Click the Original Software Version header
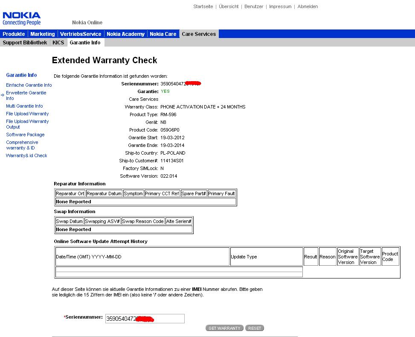The image size is (415, 337). (x=348, y=257)
